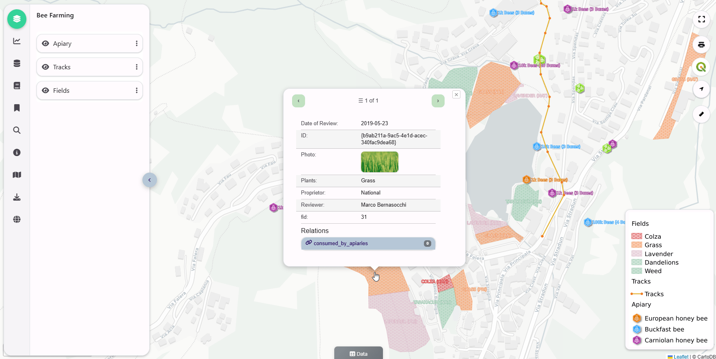Toggle the Fields layer eye icon

pos(45,90)
